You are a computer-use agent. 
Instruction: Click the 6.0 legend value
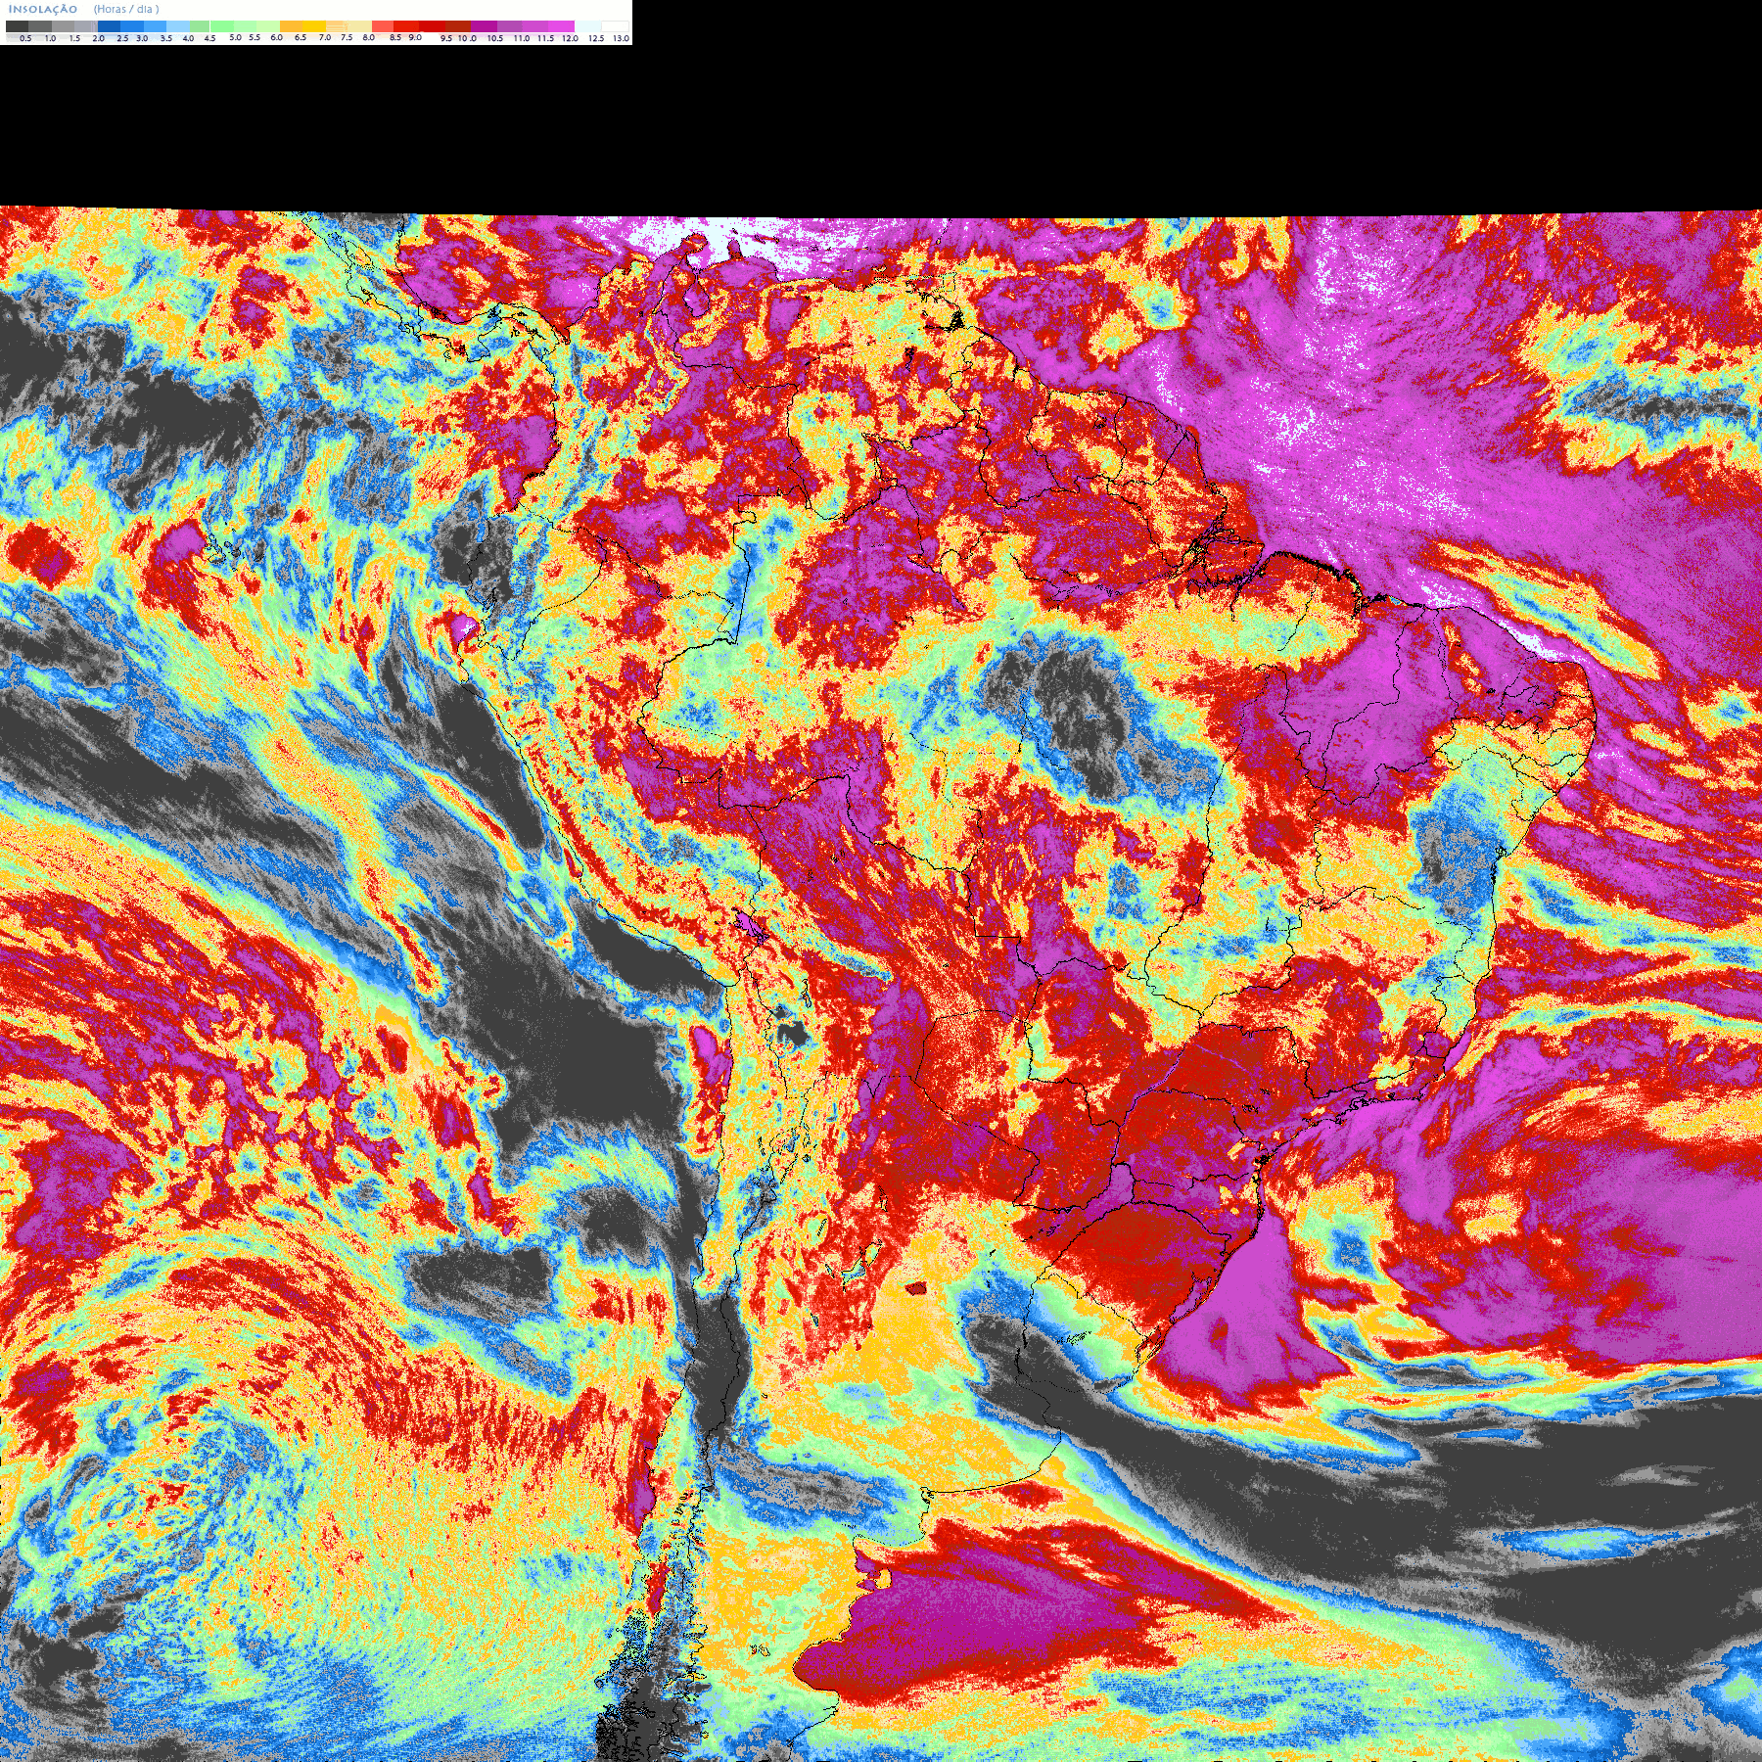click(276, 37)
